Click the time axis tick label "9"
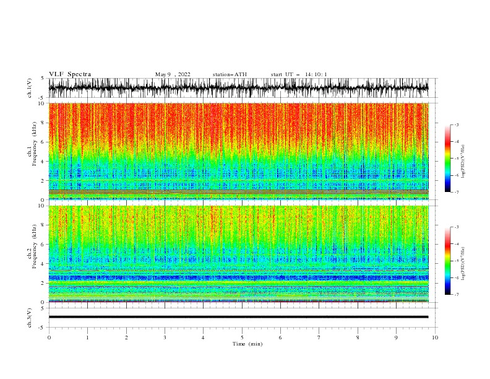Screen dimensions: 490x379 (x=396, y=338)
